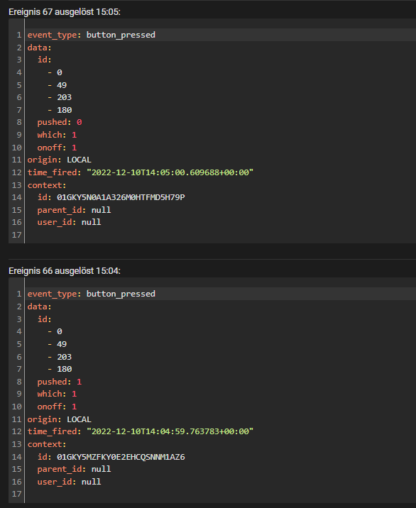Click 'which: 1' line in Ereignis 67
This screenshot has height=508, width=416.
(x=57, y=135)
